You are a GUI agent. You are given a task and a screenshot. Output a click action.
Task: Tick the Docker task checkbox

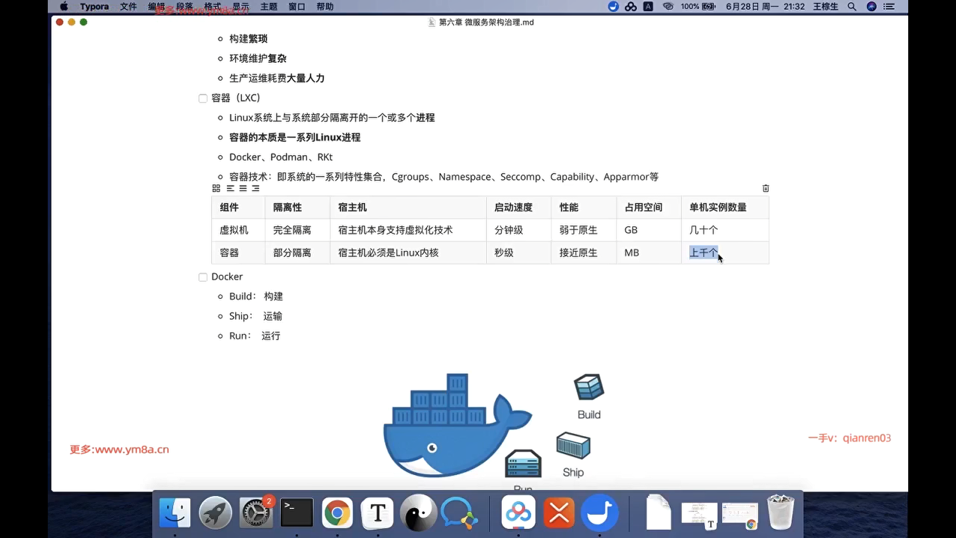[x=203, y=277]
